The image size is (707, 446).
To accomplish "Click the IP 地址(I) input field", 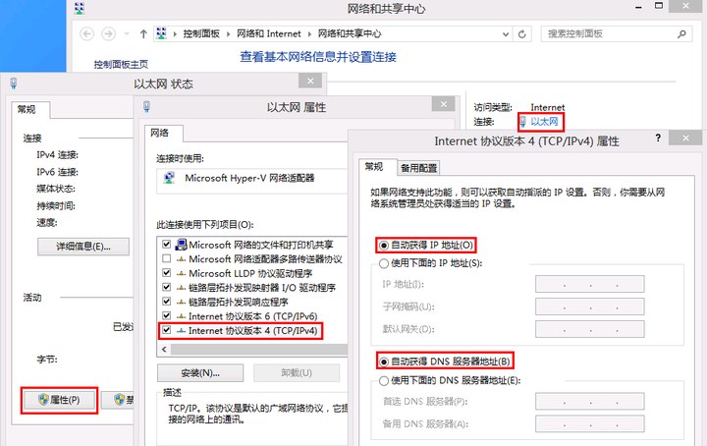I will pos(590,284).
